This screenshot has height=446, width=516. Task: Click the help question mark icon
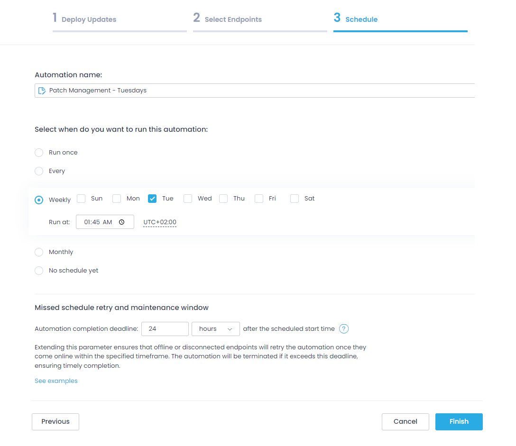(343, 328)
